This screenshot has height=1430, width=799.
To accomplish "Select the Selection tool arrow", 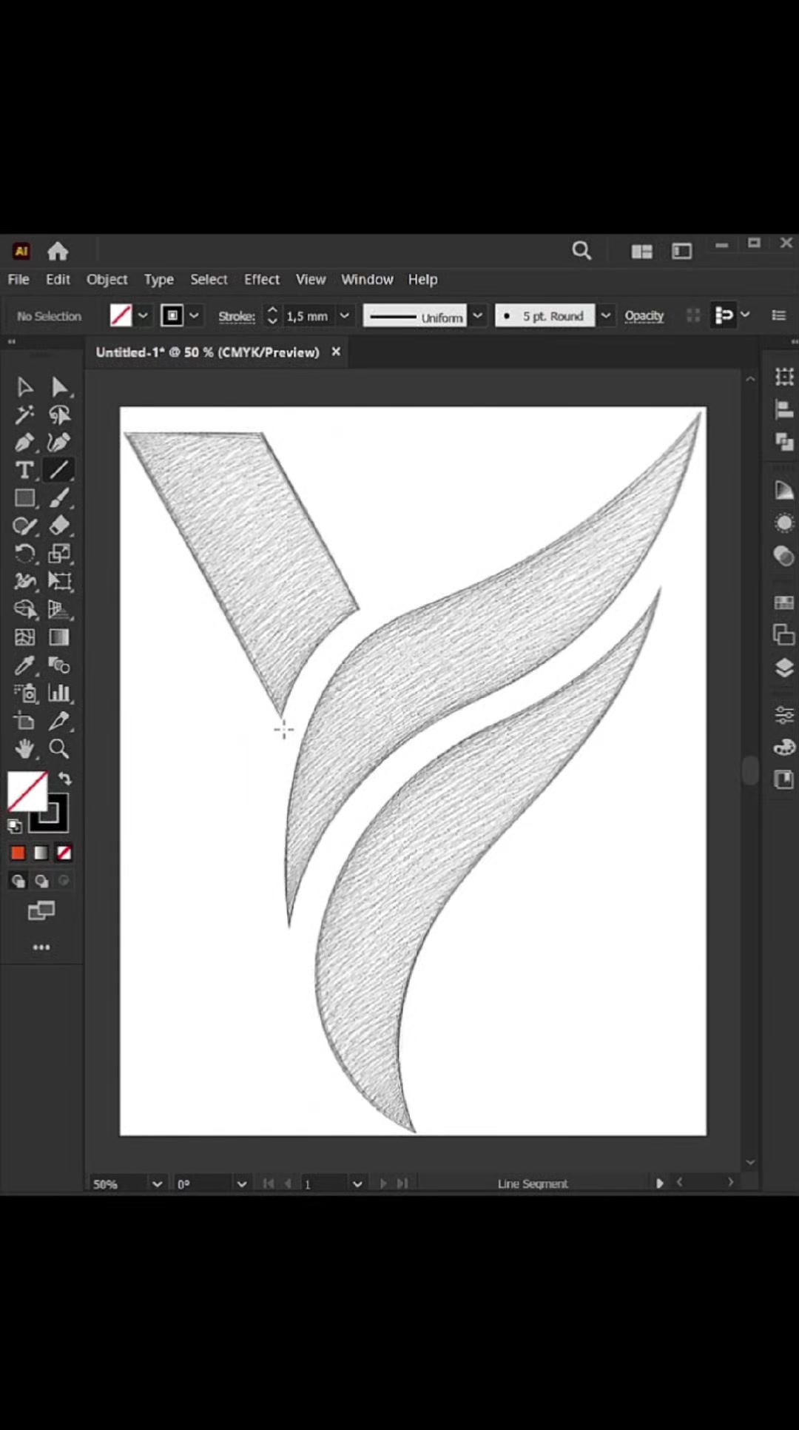I will [24, 387].
